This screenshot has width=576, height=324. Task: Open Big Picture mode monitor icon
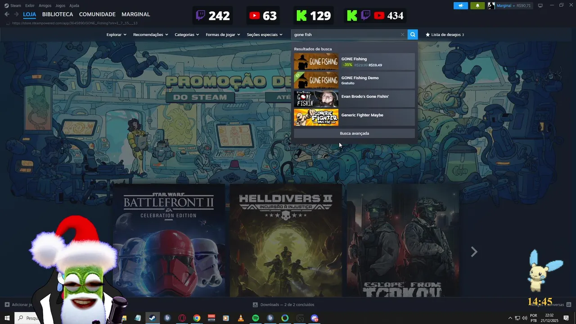pos(540,5)
